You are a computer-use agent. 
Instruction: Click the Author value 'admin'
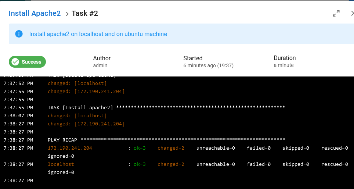(100, 65)
